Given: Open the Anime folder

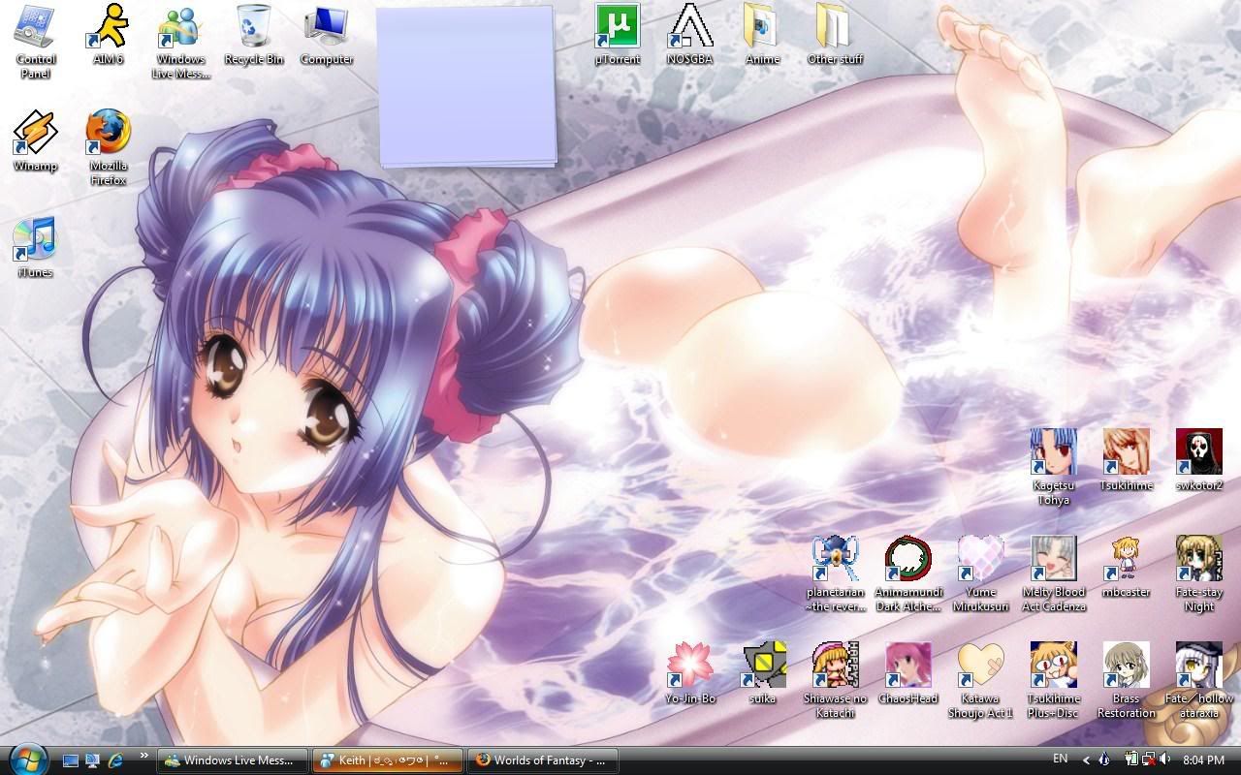Looking at the screenshot, I should [762, 28].
